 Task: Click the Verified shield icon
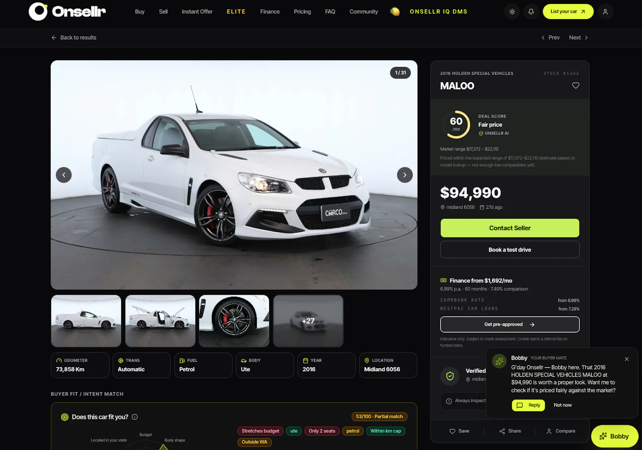450,376
